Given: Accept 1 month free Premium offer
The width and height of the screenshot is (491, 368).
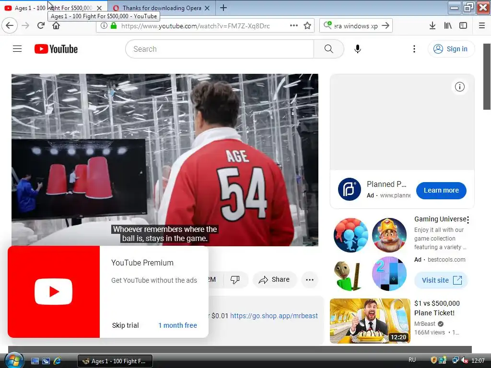Looking at the screenshot, I should pyautogui.click(x=177, y=325).
